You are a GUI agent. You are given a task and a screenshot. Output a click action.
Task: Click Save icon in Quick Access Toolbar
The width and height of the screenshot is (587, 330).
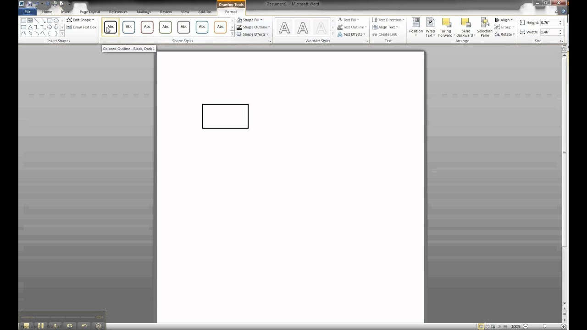click(30, 4)
